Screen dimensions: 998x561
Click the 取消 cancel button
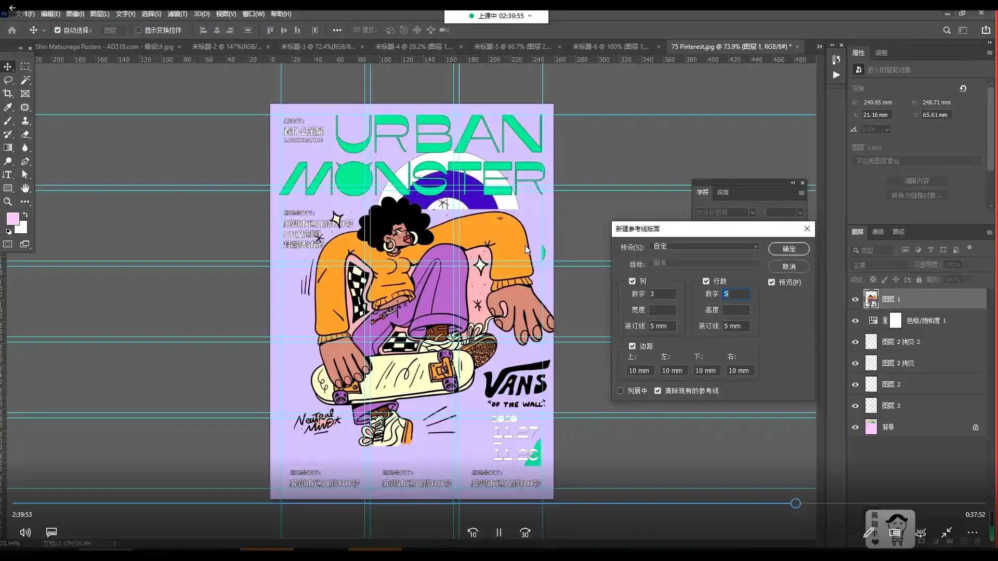pos(789,266)
